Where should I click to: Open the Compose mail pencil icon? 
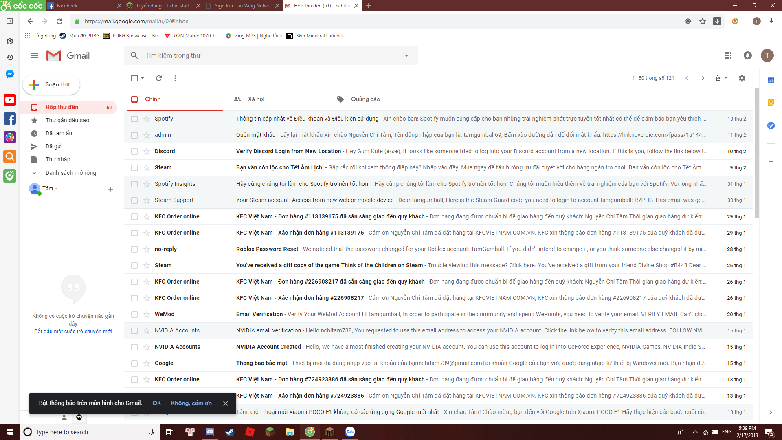(x=35, y=85)
